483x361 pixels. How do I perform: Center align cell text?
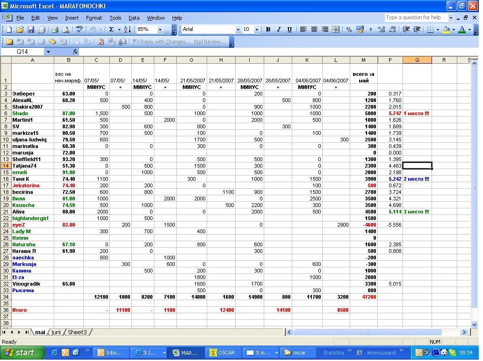click(314, 29)
